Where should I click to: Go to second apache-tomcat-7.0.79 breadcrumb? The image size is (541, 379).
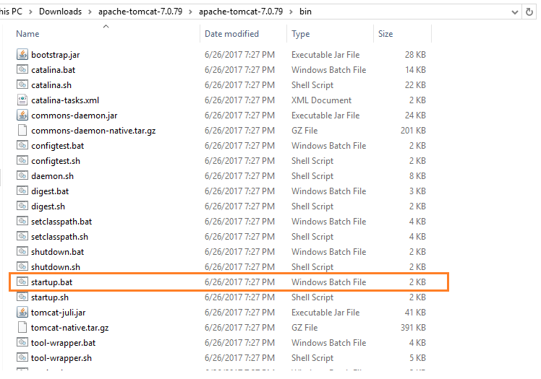point(241,12)
